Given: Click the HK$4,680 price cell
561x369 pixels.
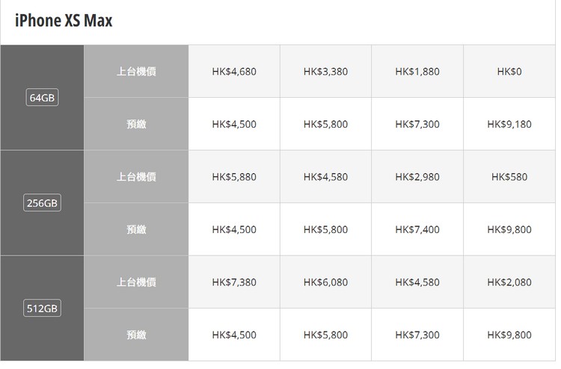Looking at the screenshot, I should (234, 72).
